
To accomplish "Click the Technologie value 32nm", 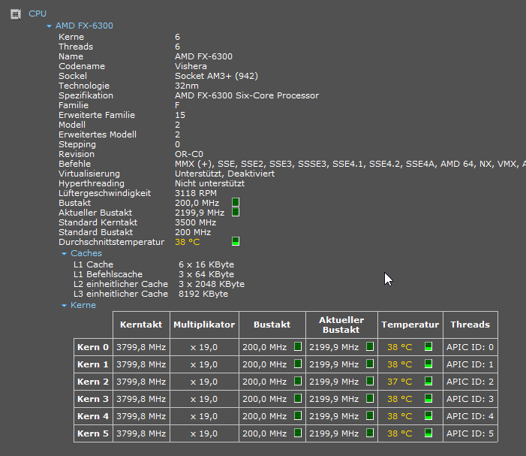I will [x=187, y=86].
